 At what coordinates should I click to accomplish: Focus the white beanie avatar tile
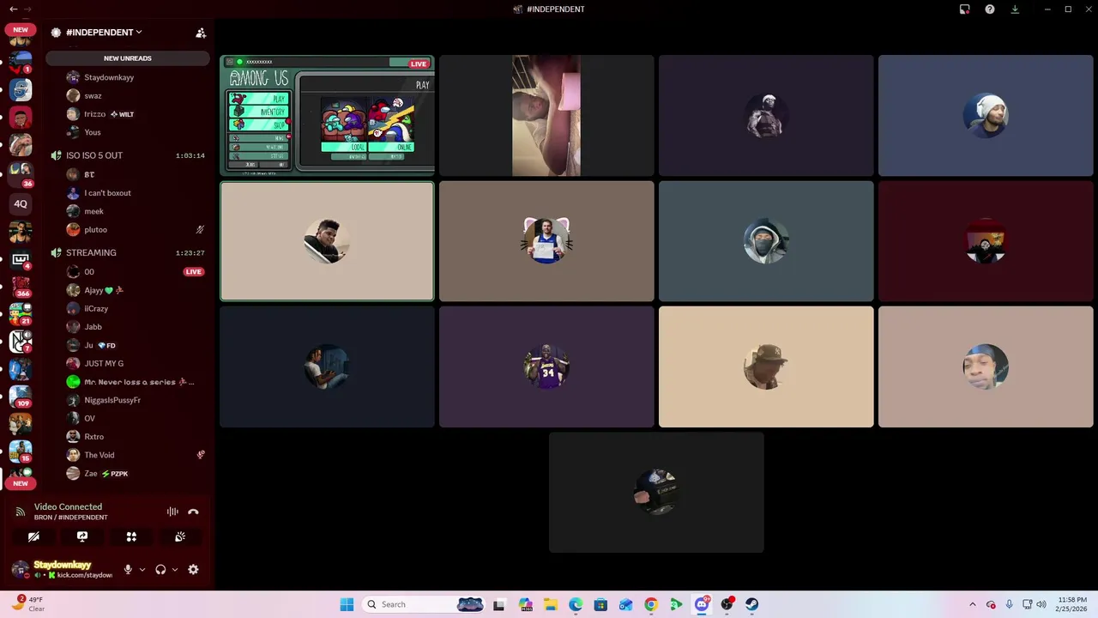tap(986, 116)
